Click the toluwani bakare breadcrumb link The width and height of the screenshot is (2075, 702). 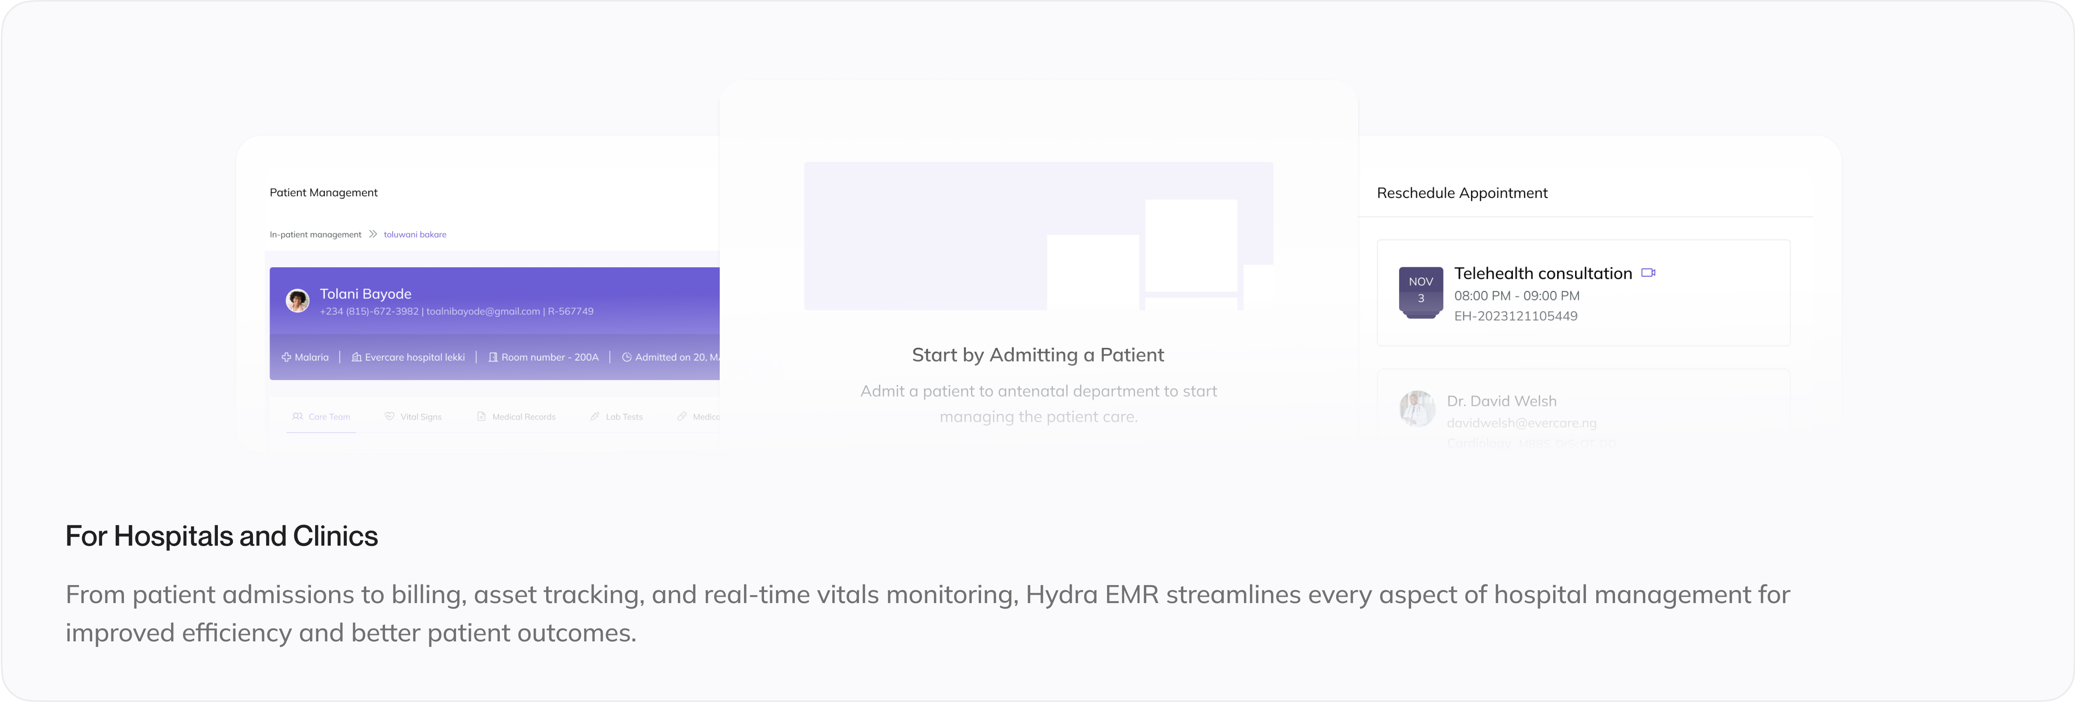coord(415,234)
